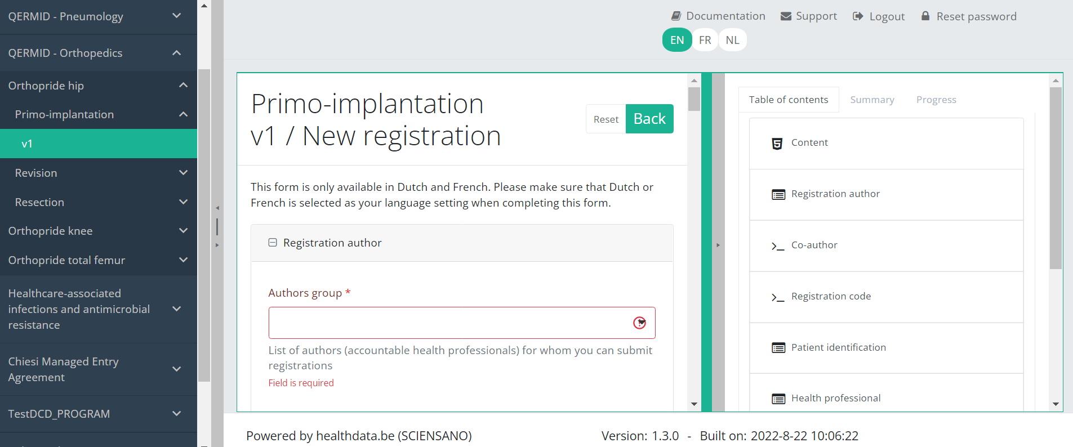Open the Authors group dropdown
Image resolution: width=1073 pixels, height=447 pixels.
pyautogui.click(x=639, y=323)
